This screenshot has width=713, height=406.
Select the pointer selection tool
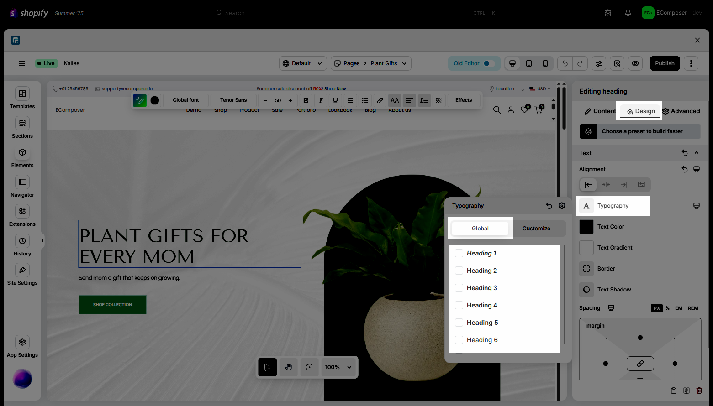click(x=267, y=367)
